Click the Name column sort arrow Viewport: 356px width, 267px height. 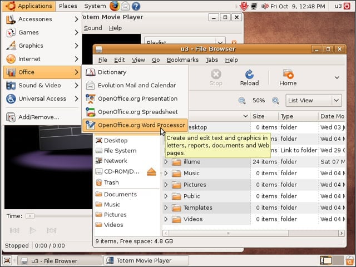pos(245,116)
